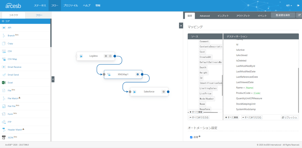Open the API user dropdown
Image resolution: width=302 pixels, height=148 pixels.
pos(289,6)
